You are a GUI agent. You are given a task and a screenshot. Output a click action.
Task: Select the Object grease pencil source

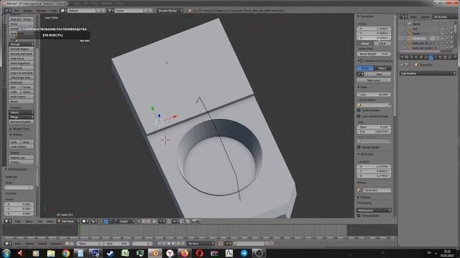pyautogui.click(x=382, y=68)
